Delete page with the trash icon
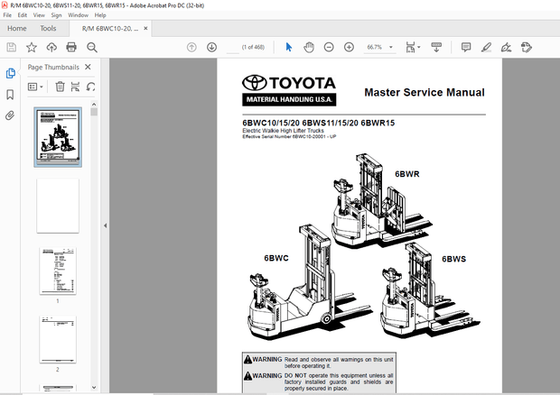Screen dimensions: 560x395 click(60, 87)
